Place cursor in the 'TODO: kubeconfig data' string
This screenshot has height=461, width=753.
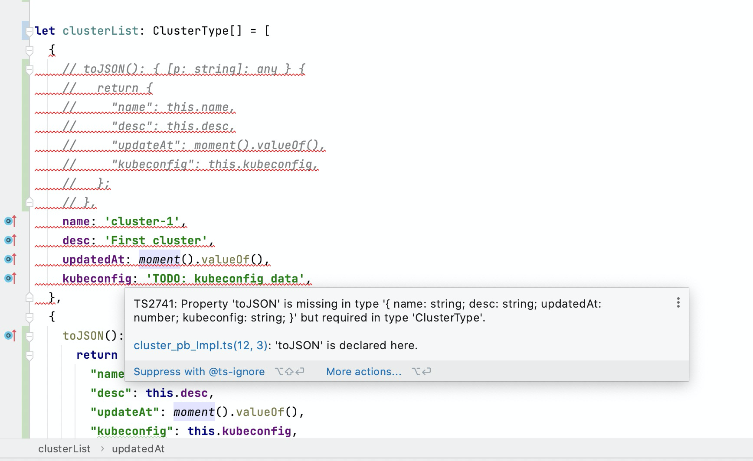pyautogui.click(x=226, y=278)
